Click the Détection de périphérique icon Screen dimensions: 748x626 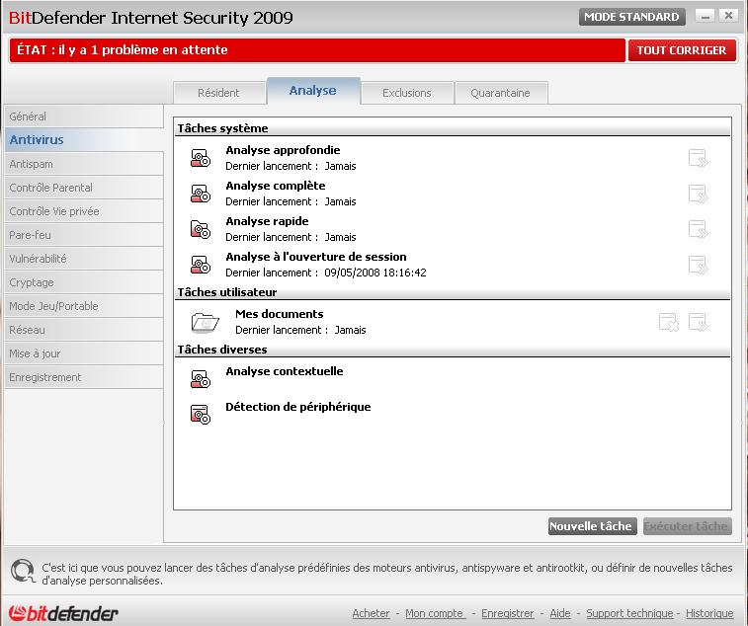(x=201, y=415)
